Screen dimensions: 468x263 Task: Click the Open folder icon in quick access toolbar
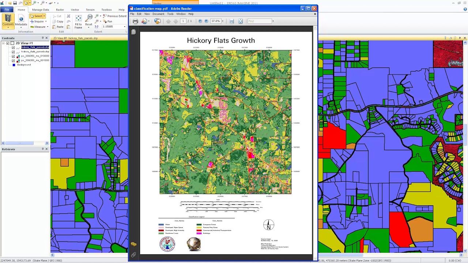tap(10, 3)
